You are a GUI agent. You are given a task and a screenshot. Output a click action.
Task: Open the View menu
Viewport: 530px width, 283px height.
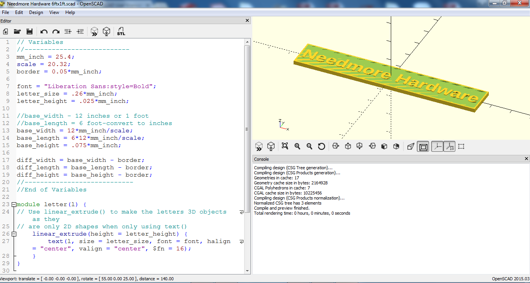(x=54, y=12)
